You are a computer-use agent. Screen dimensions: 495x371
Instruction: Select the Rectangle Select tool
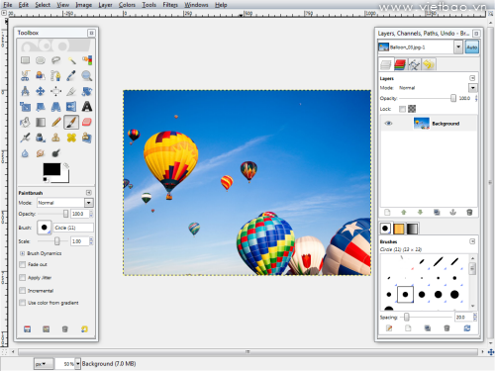pos(25,60)
